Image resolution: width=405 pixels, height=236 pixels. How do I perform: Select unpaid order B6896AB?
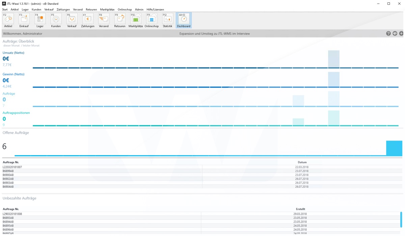click(201, 230)
